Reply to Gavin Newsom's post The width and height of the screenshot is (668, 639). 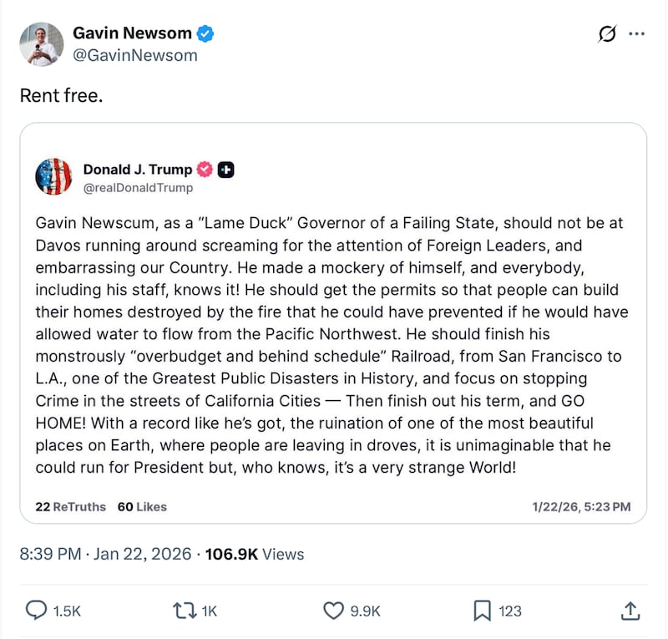(38, 611)
